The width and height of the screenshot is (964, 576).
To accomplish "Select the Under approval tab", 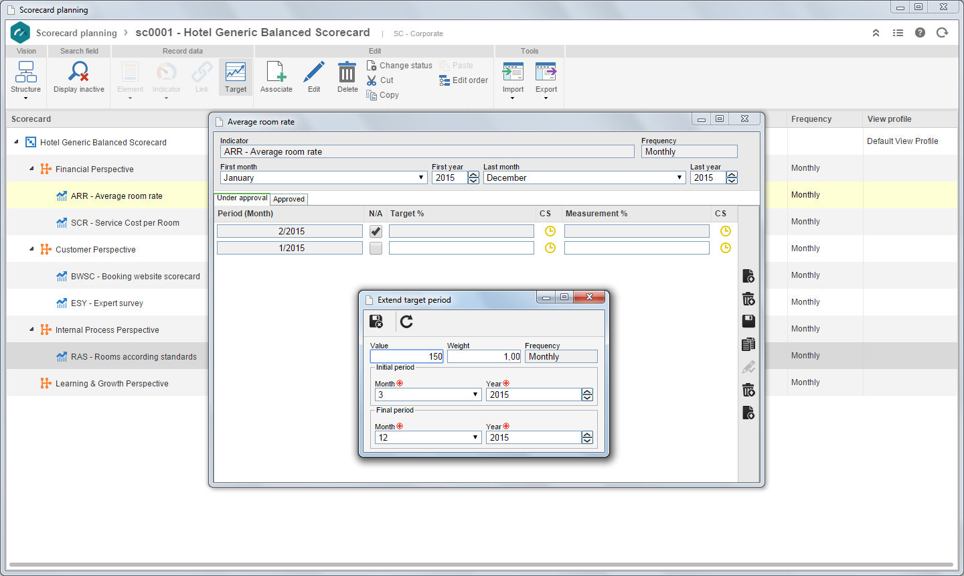I will [x=242, y=198].
